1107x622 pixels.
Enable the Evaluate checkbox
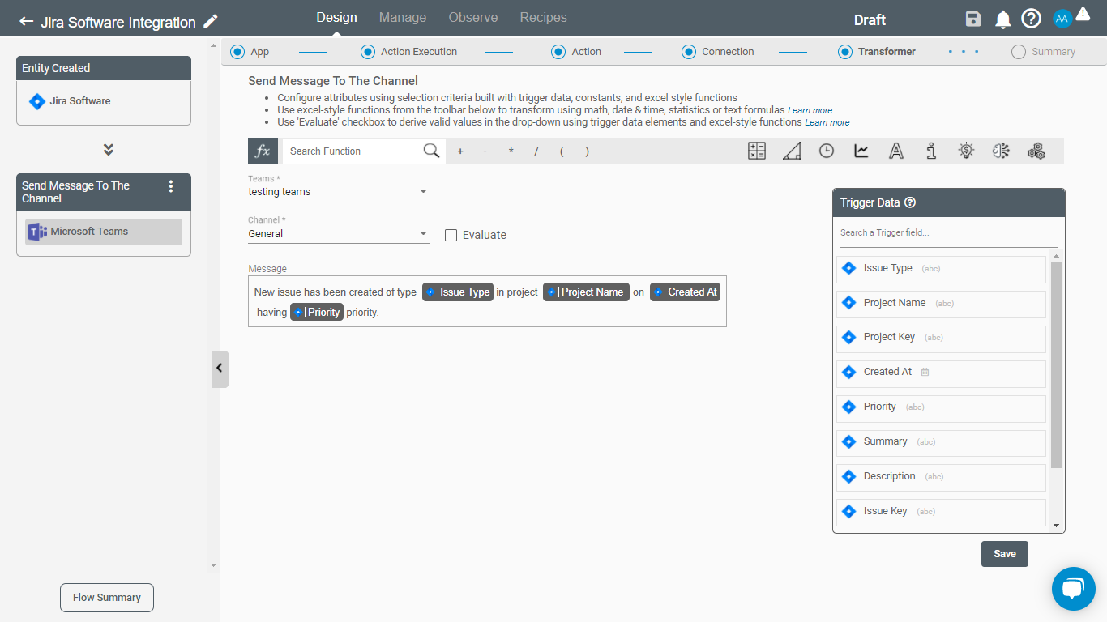pyautogui.click(x=451, y=235)
